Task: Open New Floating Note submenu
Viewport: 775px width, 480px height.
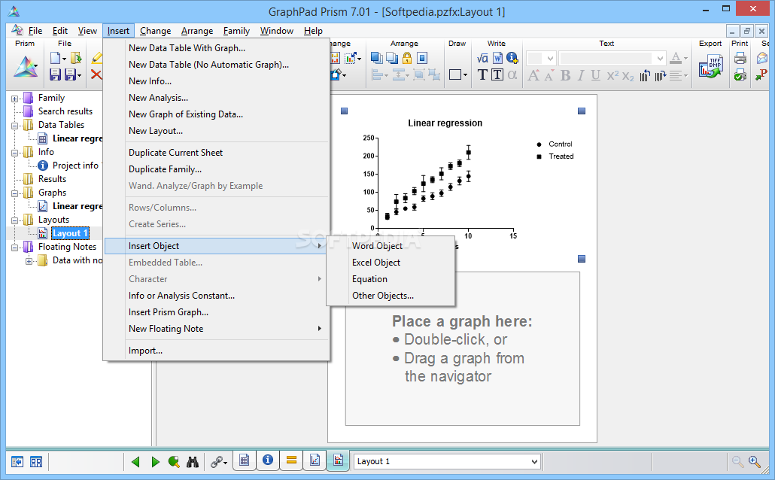Action: click(x=217, y=329)
